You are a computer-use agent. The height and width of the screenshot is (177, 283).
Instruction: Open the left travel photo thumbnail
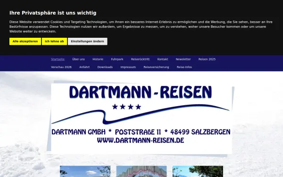coord(85,171)
